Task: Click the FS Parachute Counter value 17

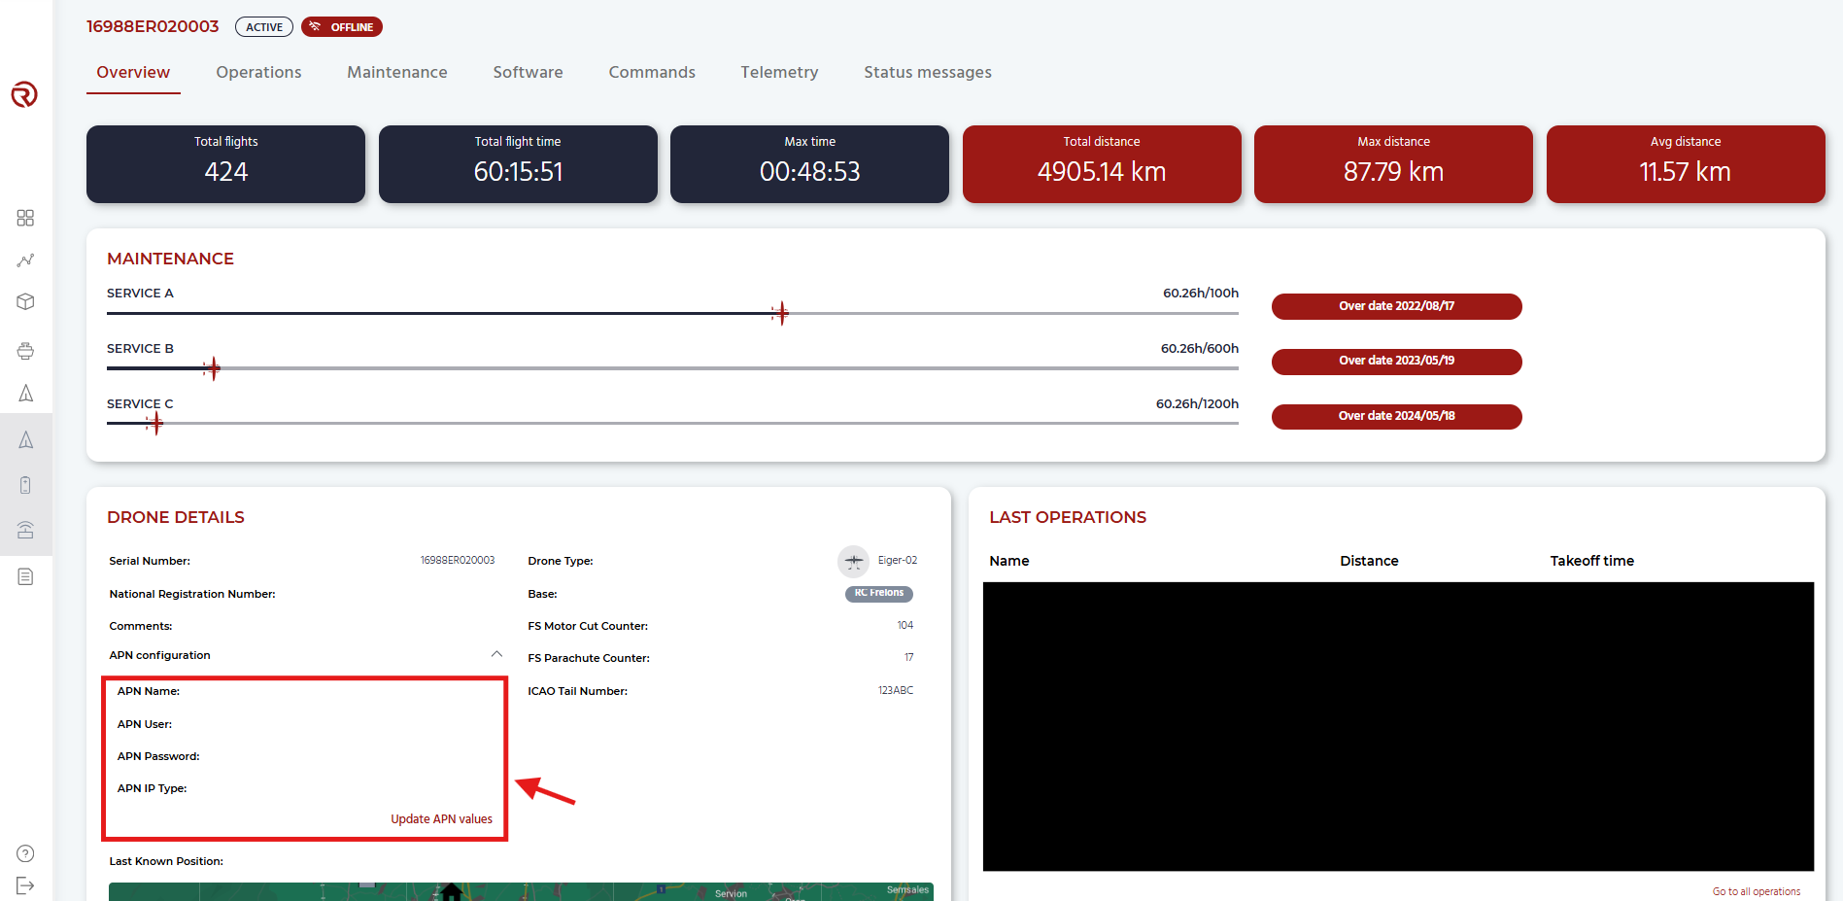Action: point(909,658)
